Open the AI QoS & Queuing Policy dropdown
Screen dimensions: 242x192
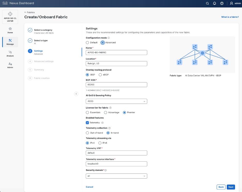(116, 101)
